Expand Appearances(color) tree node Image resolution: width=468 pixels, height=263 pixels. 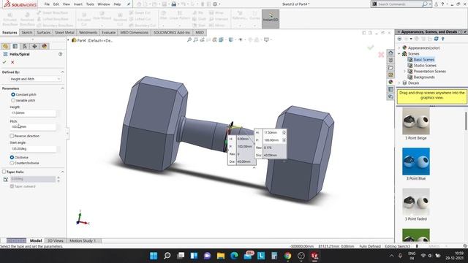coord(399,47)
